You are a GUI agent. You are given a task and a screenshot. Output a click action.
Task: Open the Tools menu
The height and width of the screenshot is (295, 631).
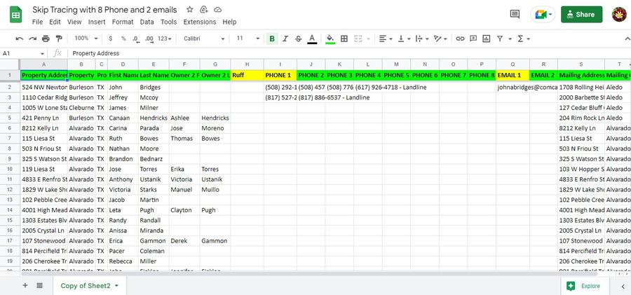tap(168, 22)
